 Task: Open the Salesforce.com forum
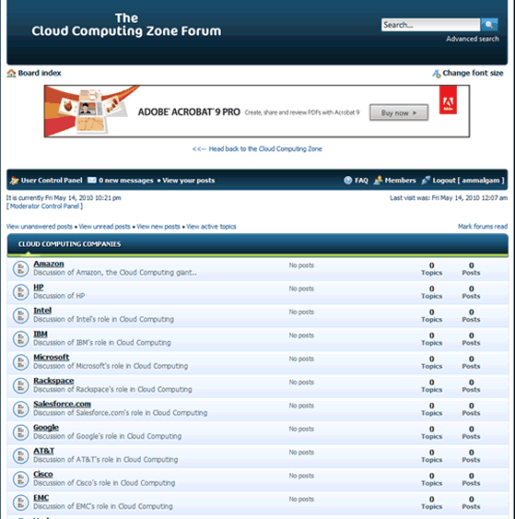[x=62, y=404]
